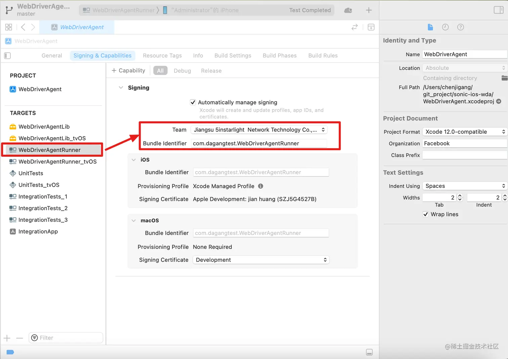The width and height of the screenshot is (508, 359).
Task: Select the iPhone device in scheme bar
Action: click(201, 10)
